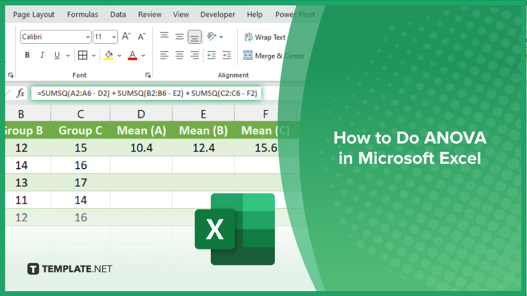Select cell with value 12.4

coord(204,148)
